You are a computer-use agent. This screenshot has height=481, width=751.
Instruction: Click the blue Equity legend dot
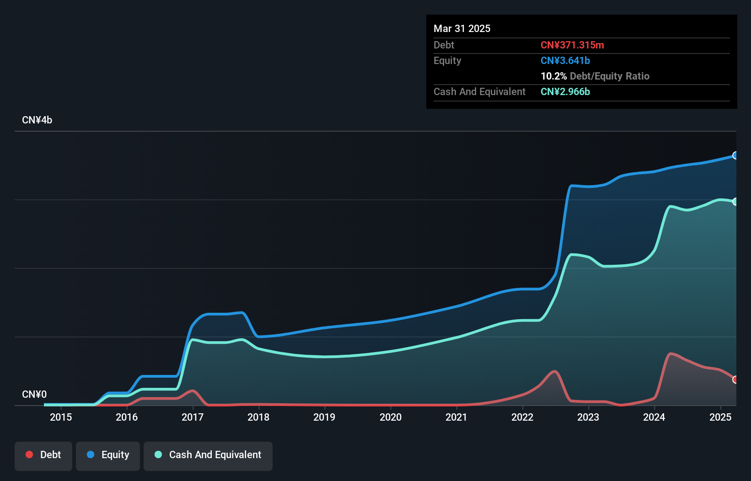coord(91,454)
